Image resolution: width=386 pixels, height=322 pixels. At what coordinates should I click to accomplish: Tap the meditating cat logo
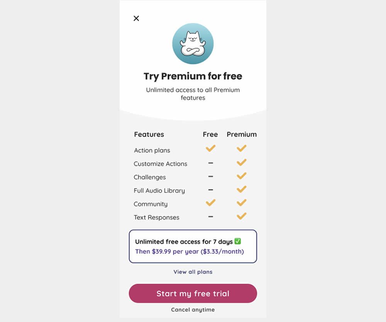tap(193, 44)
